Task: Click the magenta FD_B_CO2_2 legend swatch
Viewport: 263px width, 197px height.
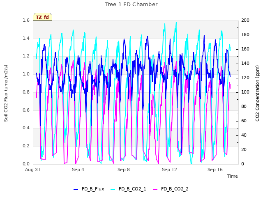Action: pos(155,190)
